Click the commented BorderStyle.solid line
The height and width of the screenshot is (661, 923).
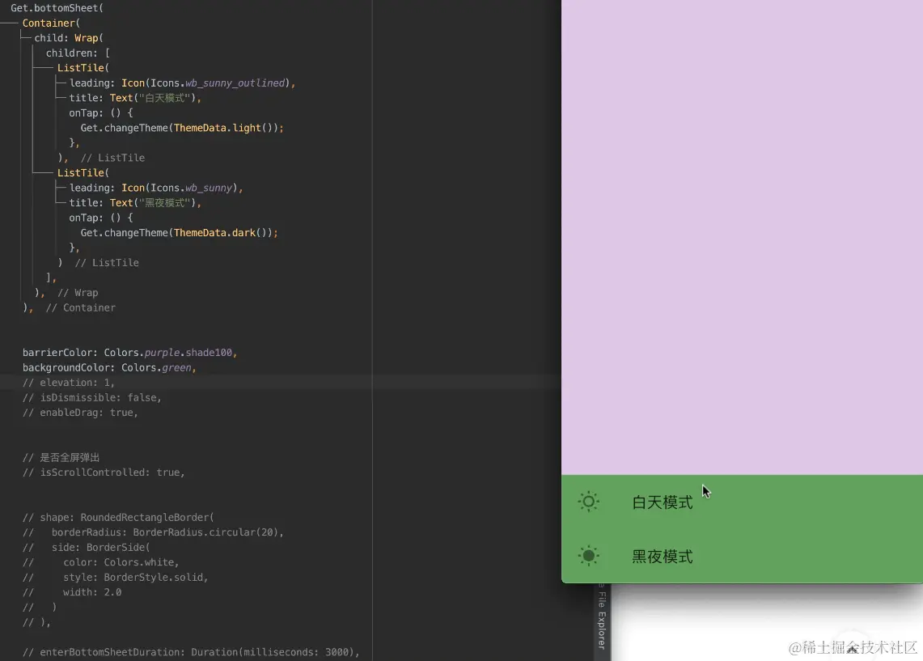[x=116, y=578]
